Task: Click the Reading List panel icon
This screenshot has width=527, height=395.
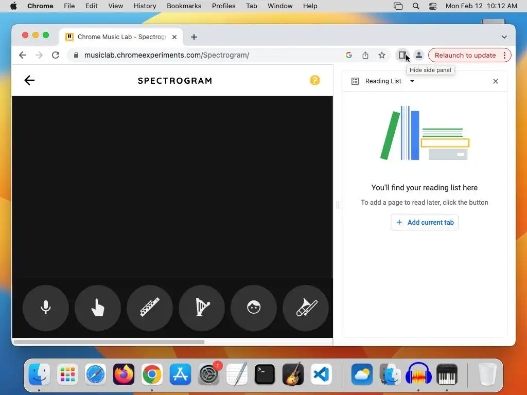Action: [355, 81]
